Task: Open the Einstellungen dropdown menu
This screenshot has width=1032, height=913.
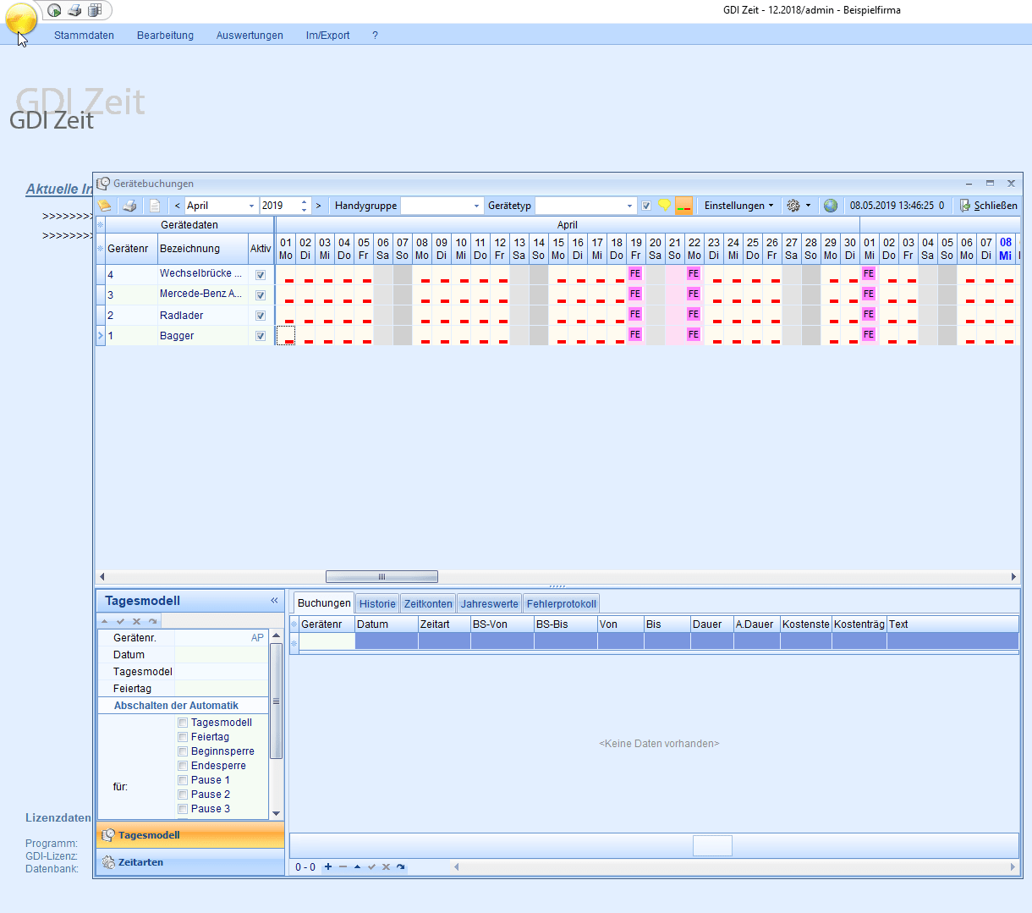Action: click(738, 206)
